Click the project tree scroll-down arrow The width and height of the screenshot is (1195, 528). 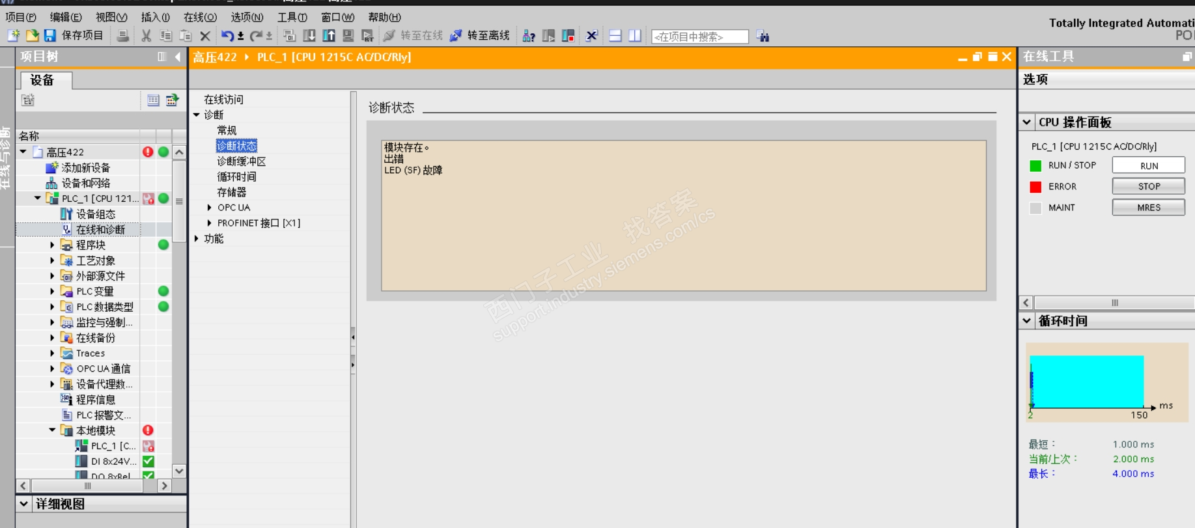pos(179,471)
